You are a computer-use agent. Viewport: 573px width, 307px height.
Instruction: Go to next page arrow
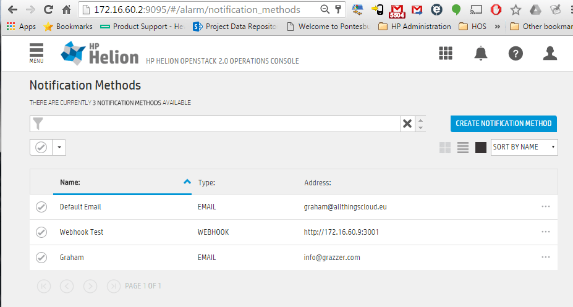(90, 286)
